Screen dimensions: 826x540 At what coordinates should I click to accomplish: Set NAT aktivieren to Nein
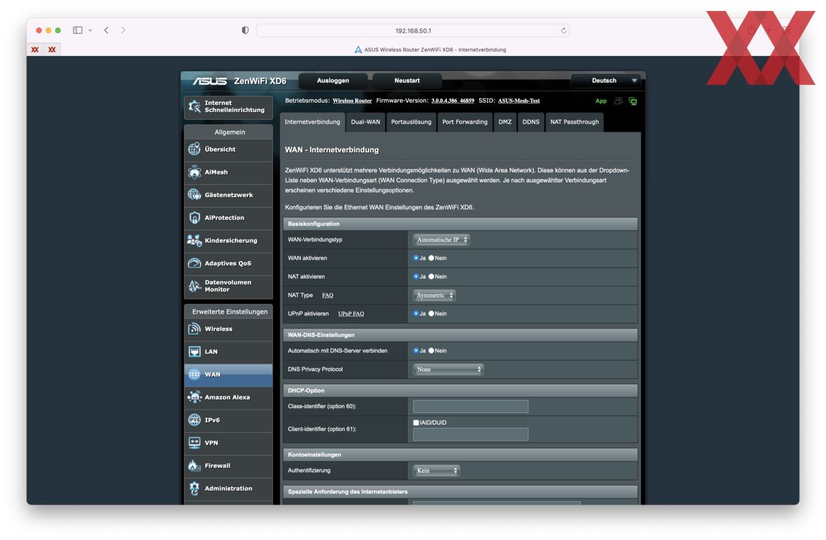point(431,276)
